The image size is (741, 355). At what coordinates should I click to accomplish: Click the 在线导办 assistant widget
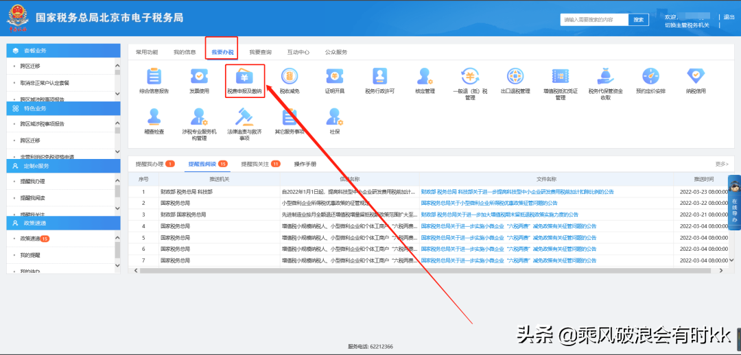pos(733,203)
